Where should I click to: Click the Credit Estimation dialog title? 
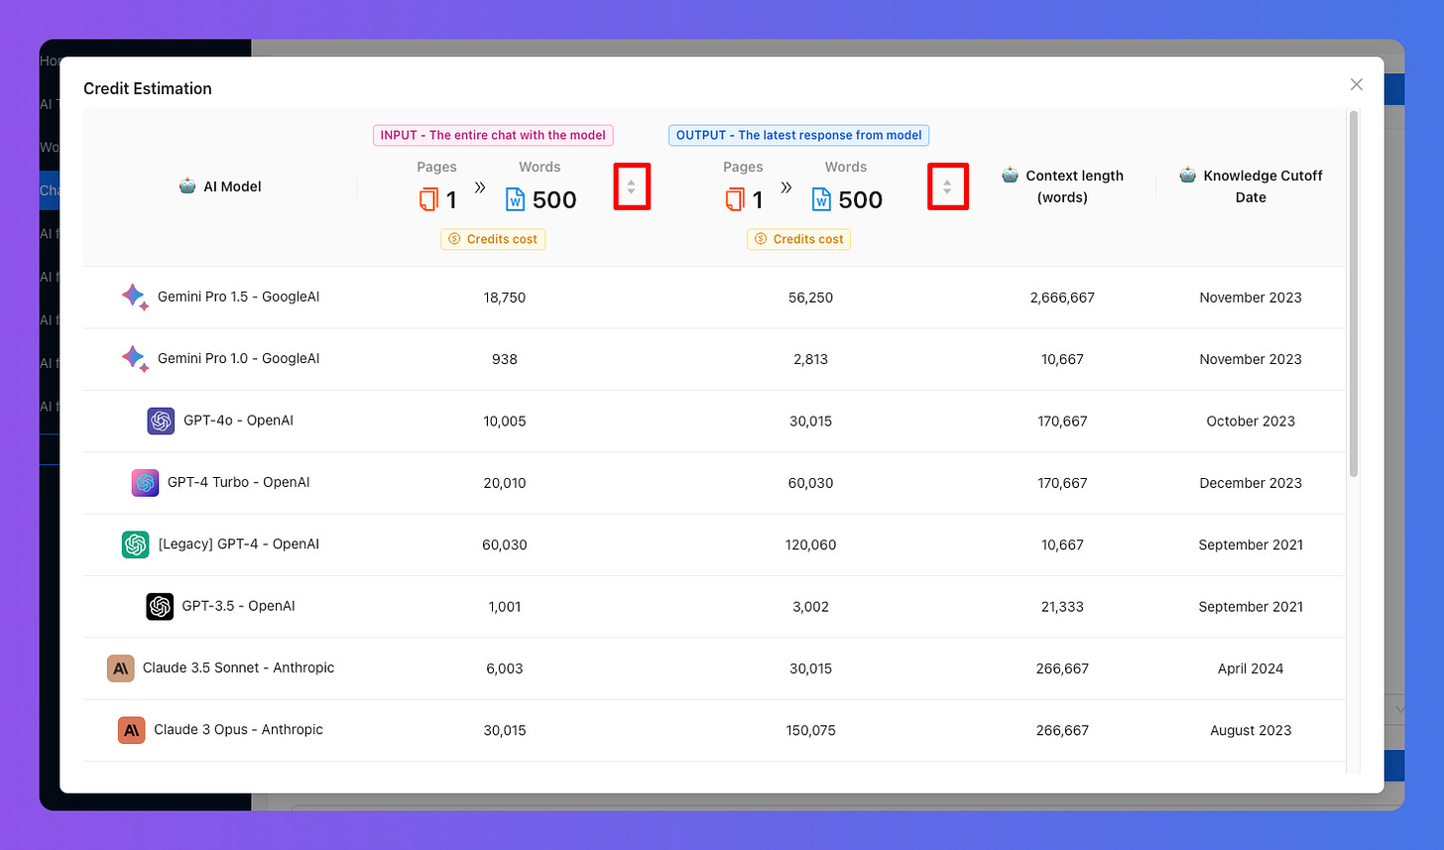[x=148, y=88]
